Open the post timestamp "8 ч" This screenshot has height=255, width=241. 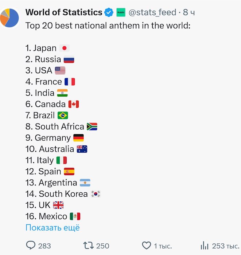(189, 13)
